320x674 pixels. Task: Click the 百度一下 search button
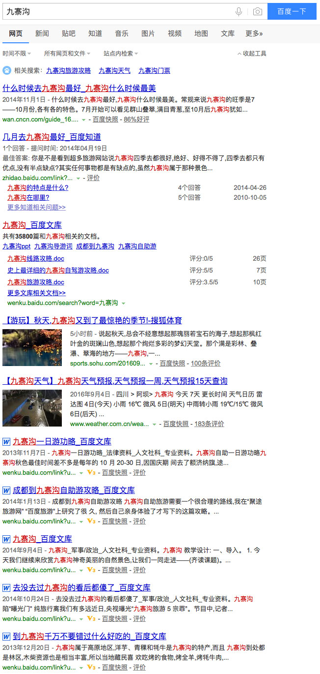292,11
